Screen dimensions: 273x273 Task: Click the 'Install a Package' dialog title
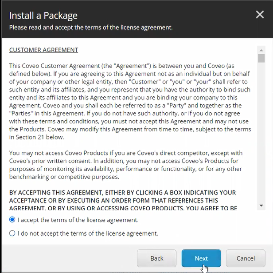tap(43, 16)
